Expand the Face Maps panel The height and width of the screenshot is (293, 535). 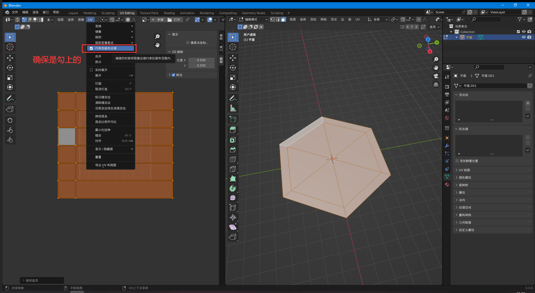pyautogui.click(x=493, y=185)
